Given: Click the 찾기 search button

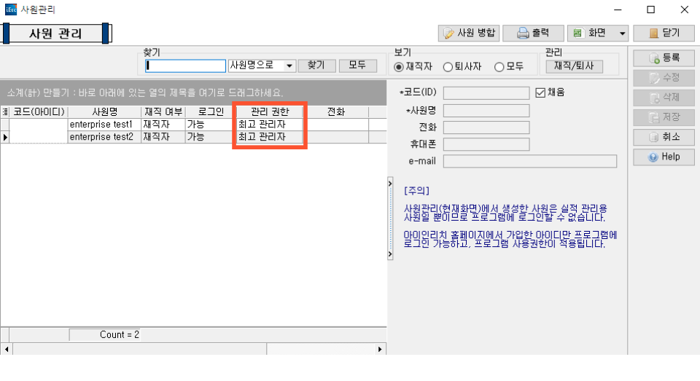Looking at the screenshot, I should pos(316,66).
